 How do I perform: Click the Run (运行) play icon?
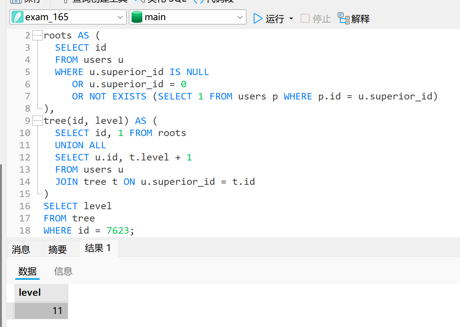[258, 18]
